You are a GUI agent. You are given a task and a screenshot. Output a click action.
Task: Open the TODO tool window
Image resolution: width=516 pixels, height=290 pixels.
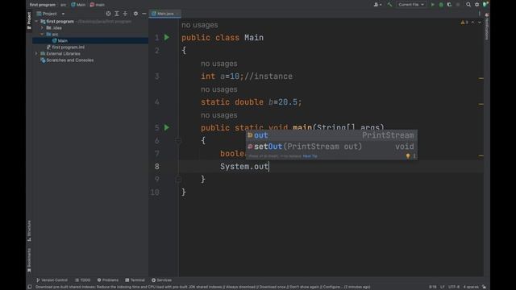82,280
